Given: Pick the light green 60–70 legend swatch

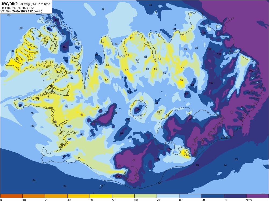Looking at the screenshot, I should [x=146, y=196].
